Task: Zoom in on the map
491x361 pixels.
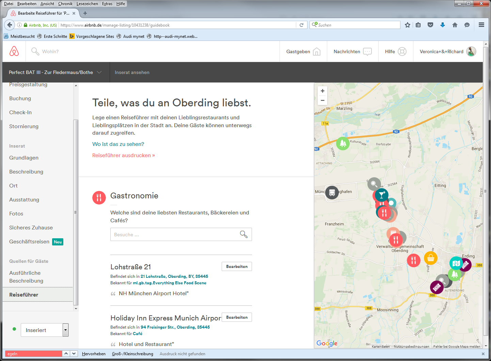Action: coord(322,91)
